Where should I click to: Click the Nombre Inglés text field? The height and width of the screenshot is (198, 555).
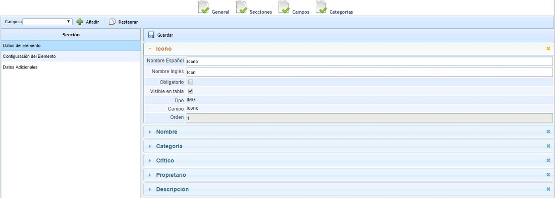369,72
